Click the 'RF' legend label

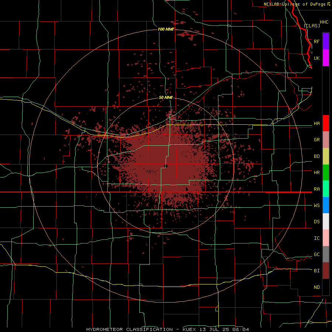point(317,41)
